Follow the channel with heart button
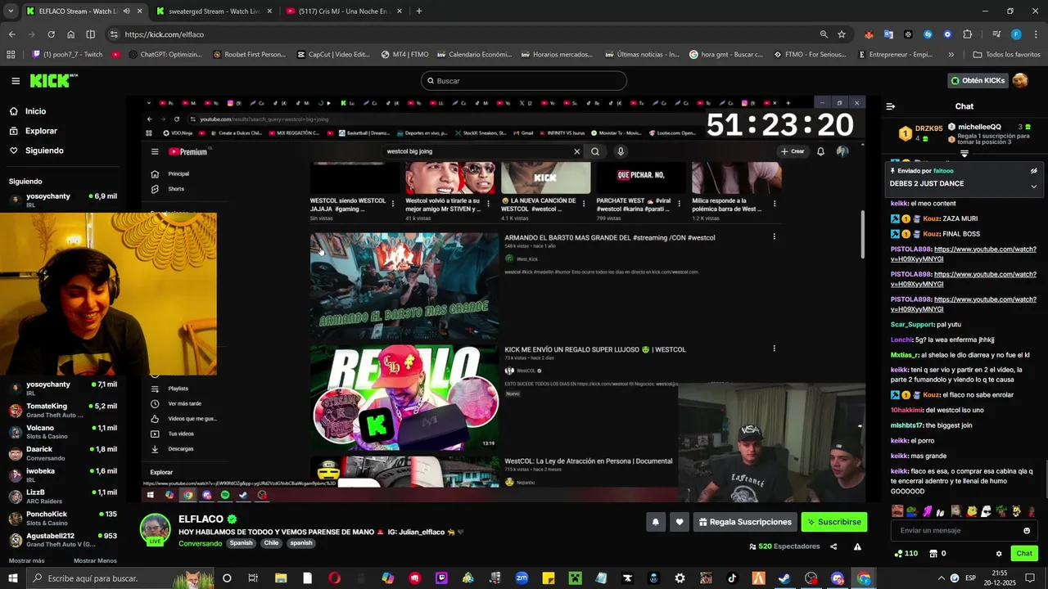Screen dimensions: 1048x589 pos(679,522)
